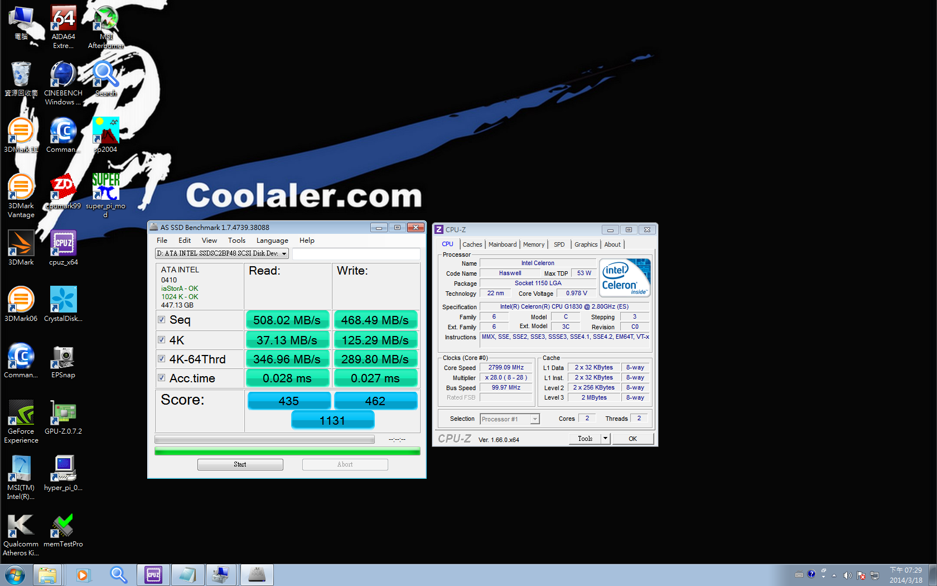The height and width of the screenshot is (586, 937).
Task: Launch GPU-Z.0.7.2 desktop icon
Action: pos(63,417)
